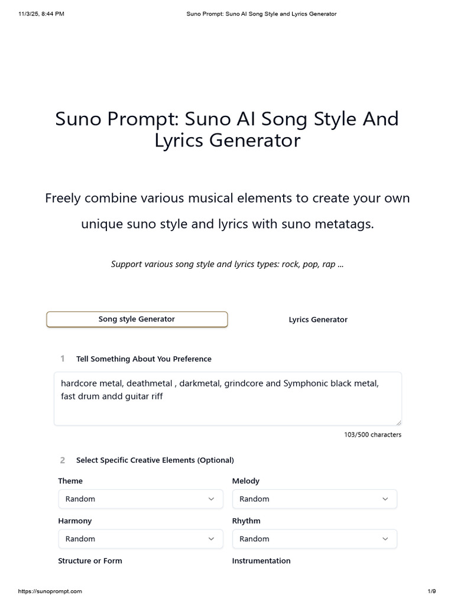Click the italic supported song types note

click(227, 264)
